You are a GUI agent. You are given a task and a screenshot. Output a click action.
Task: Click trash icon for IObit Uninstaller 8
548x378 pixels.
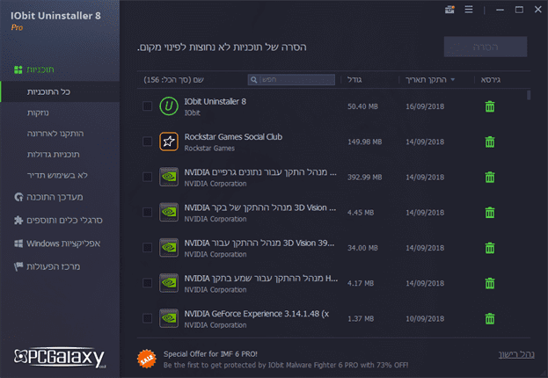coord(490,106)
